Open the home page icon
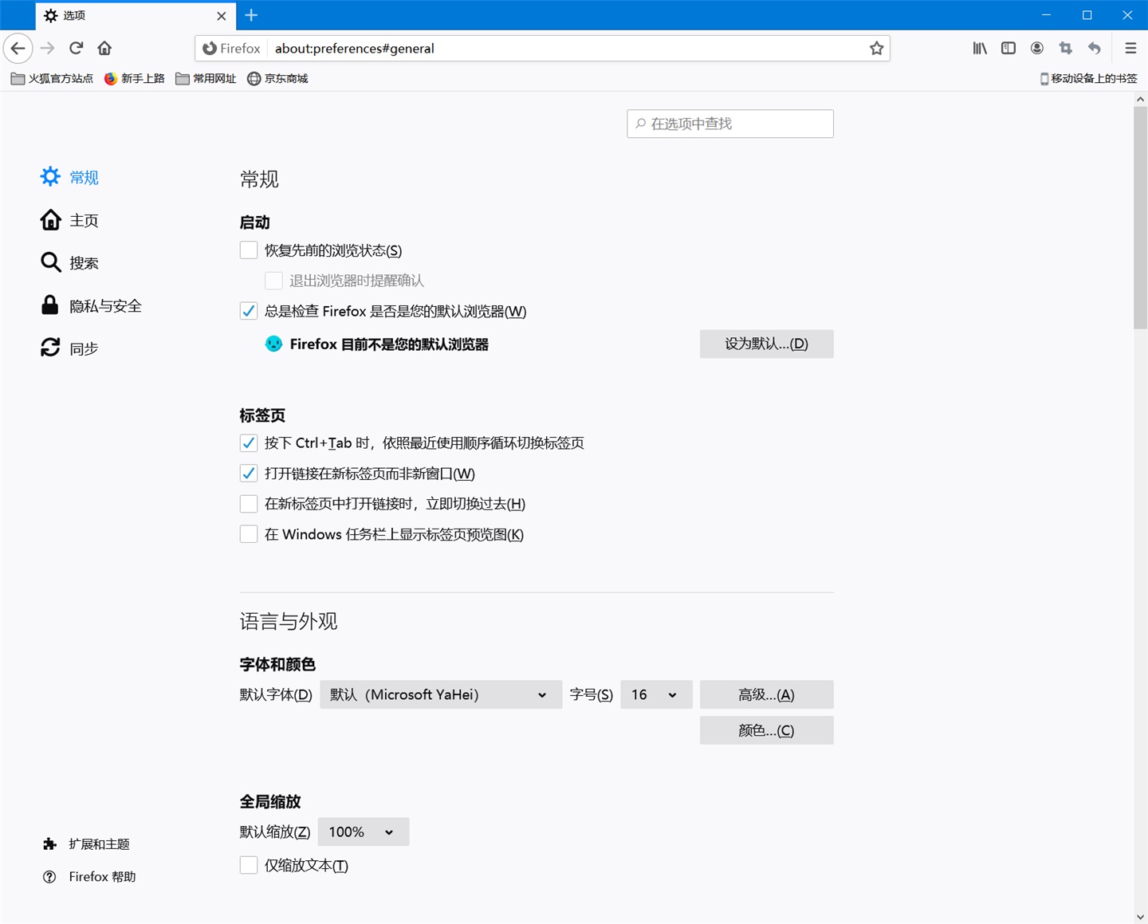Viewport: 1148px width, 924px height. 104,48
